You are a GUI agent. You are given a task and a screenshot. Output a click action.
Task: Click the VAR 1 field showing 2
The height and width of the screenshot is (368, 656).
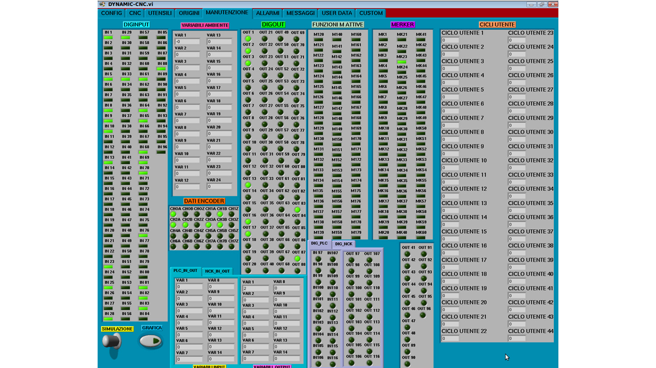(255, 288)
